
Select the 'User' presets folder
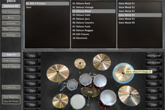(47, 7)
